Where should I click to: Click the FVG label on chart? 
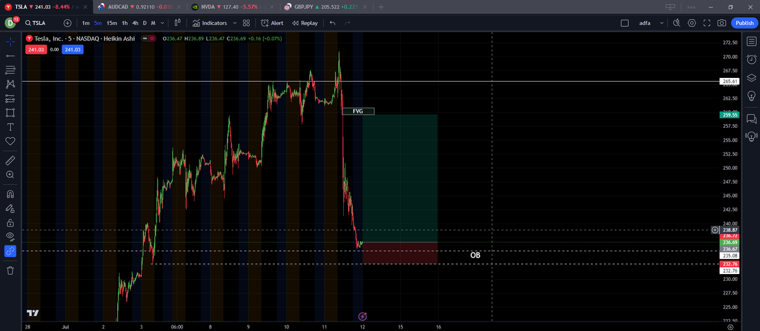click(x=358, y=111)
